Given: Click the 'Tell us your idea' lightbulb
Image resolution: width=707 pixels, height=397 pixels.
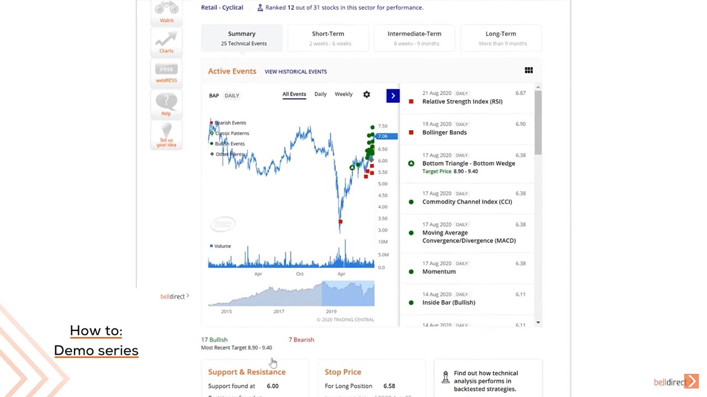Looking at the screenshot, I should coord(166,134).
